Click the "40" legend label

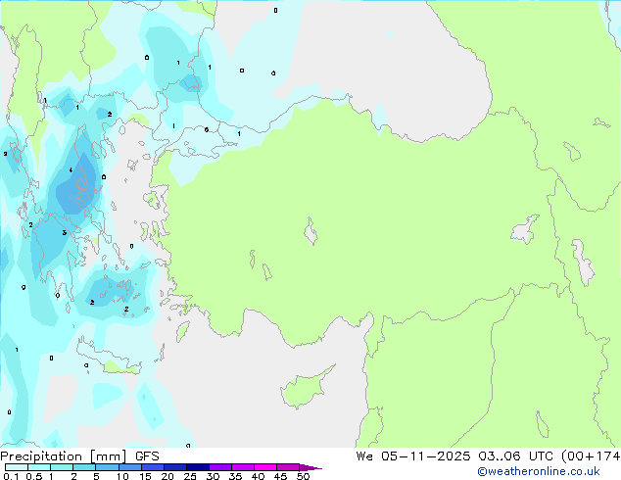[x=258, y=476]
